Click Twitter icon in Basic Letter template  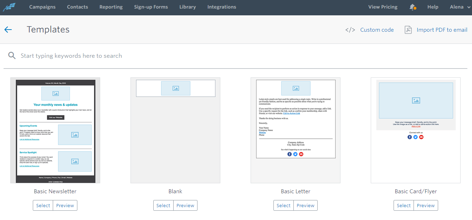coord(295,154)
